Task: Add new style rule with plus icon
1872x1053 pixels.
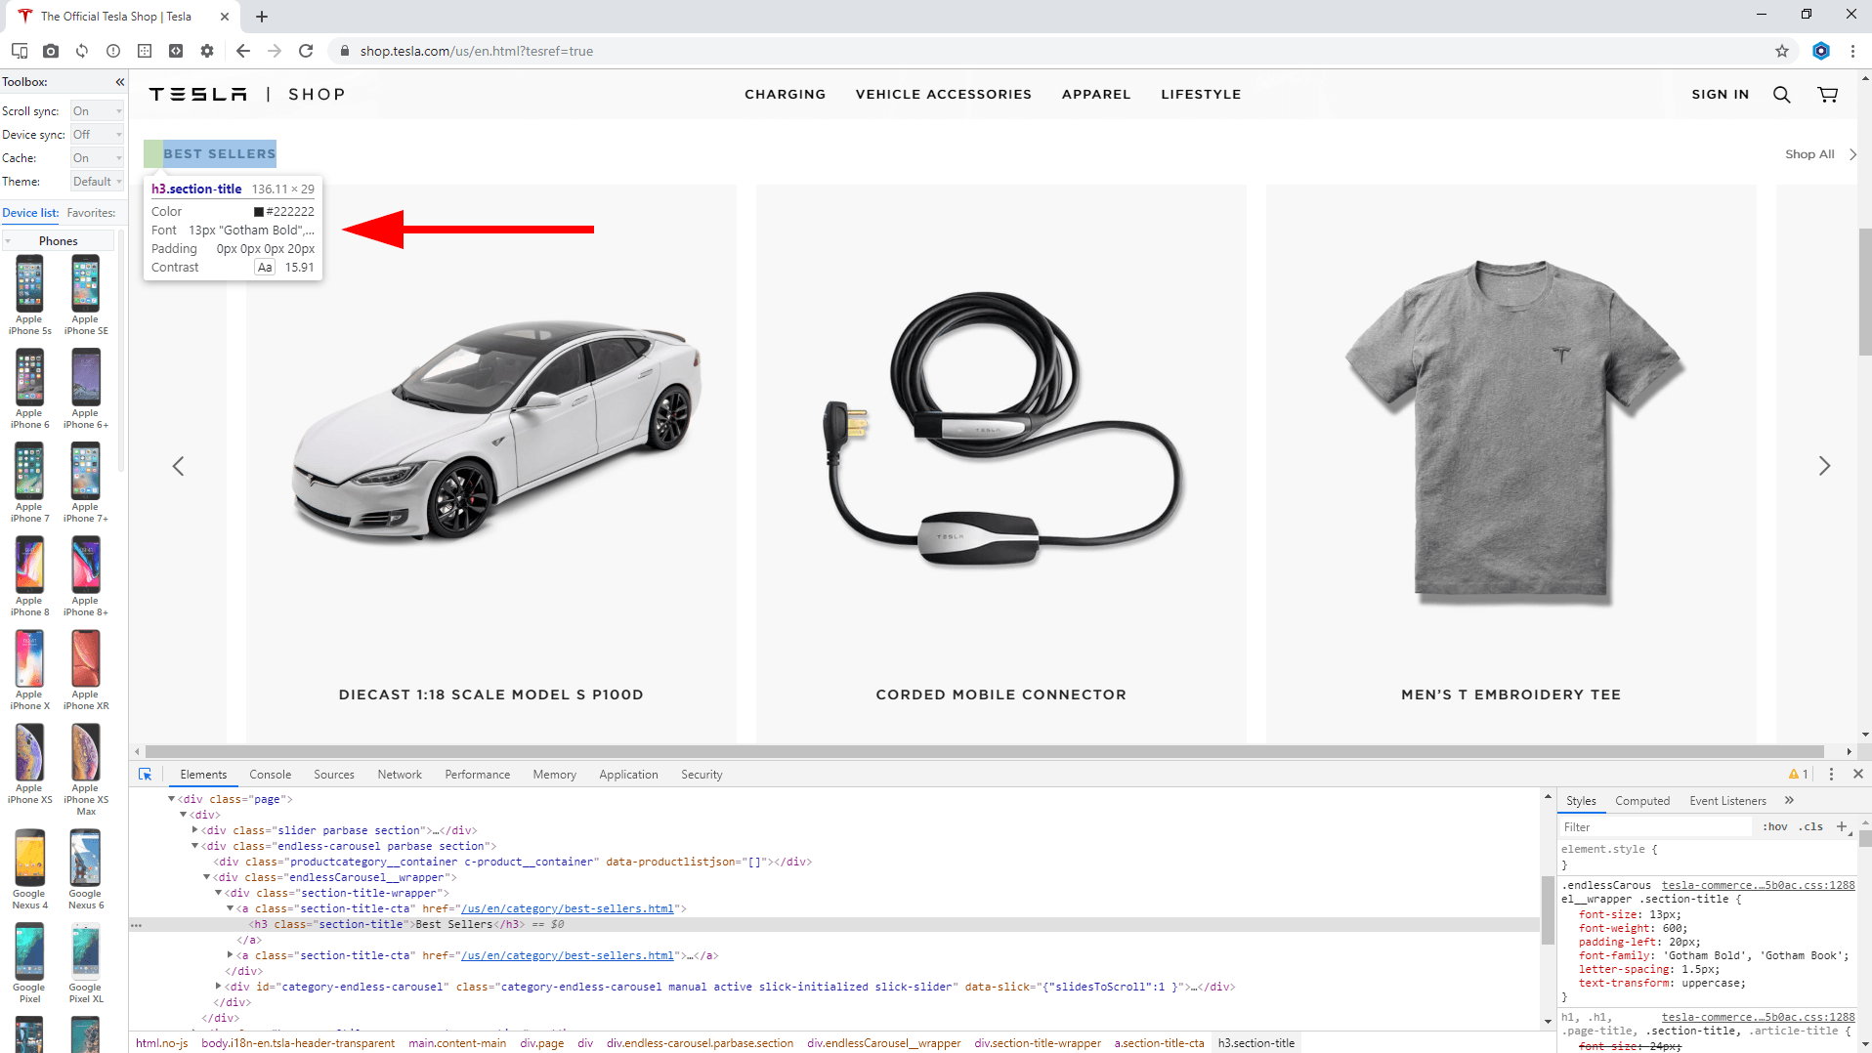Action: (1842, 826)
